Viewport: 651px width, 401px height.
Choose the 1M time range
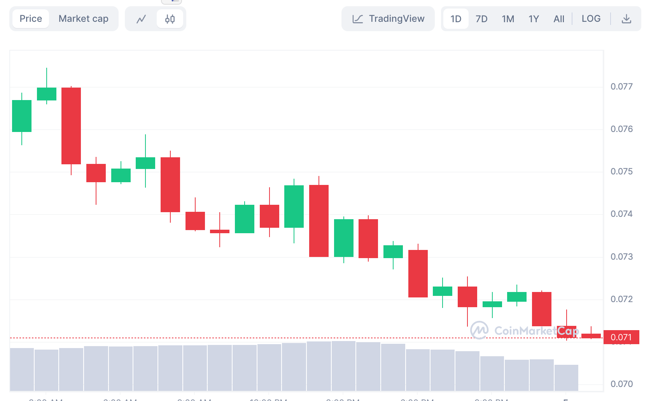pyautogui.click(x=508, y=19)
